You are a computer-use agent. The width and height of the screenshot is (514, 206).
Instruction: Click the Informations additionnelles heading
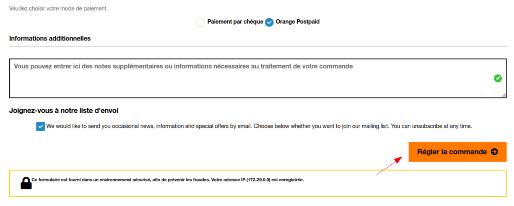pyautogui.click(x=50, y=38)
